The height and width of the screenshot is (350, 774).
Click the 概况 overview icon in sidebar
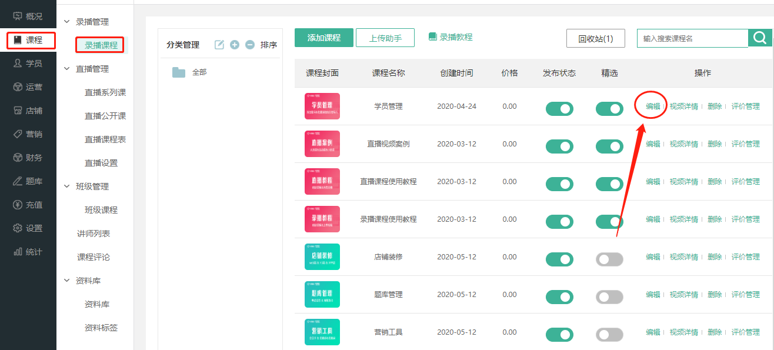click(18, 16)
